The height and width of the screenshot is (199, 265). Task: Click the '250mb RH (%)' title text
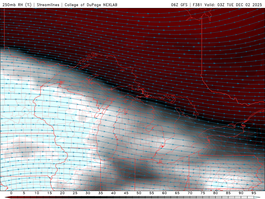pyautogui.click(x=17, y=5)
